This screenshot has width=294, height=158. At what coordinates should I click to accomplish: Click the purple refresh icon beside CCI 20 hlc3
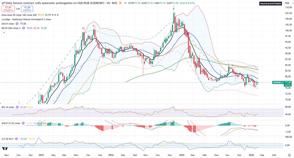pyautogui.click(x=16, y=139)
